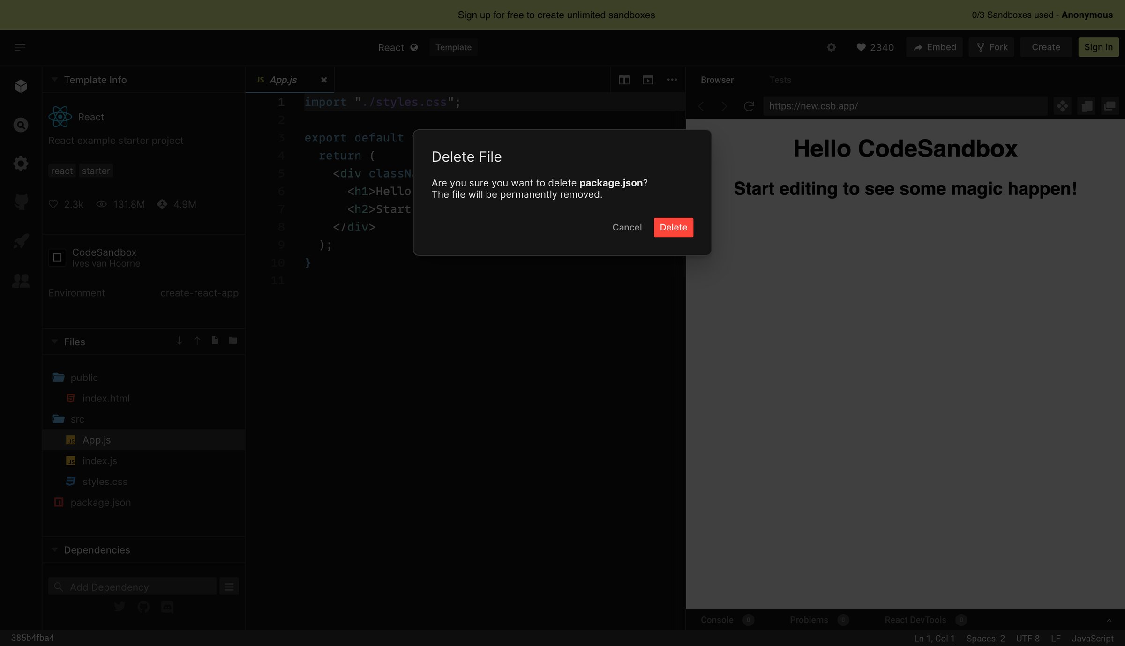The image size is (1125, 646).
Task: Click the react tag
Action: pyautogui.click(x=62, y=171)
